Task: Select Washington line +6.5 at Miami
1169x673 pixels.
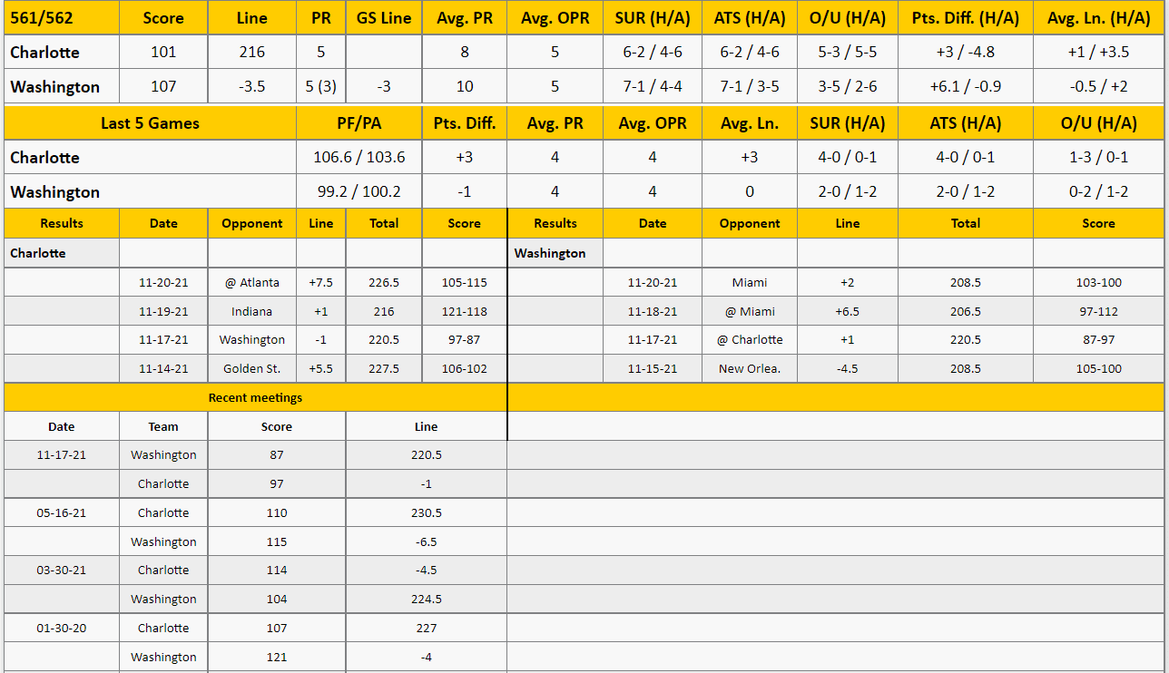Action: (848, 311)
